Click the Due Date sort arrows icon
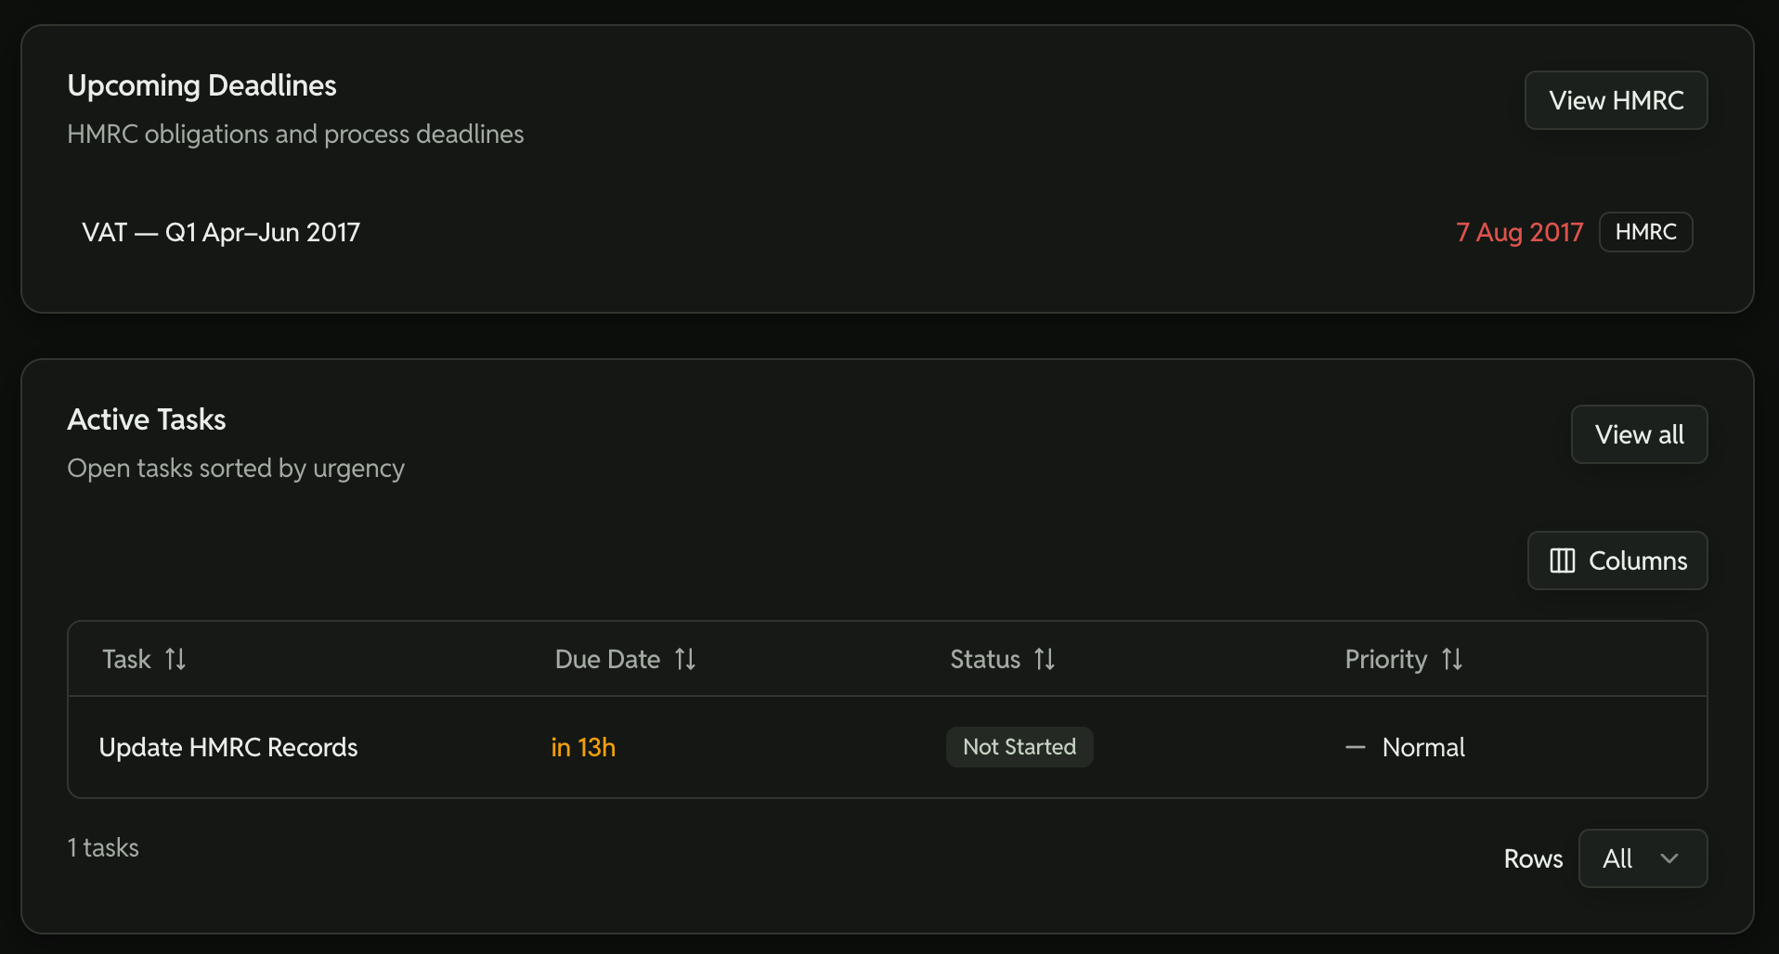Screen dimensions: 1779x954 coord(685,660)
